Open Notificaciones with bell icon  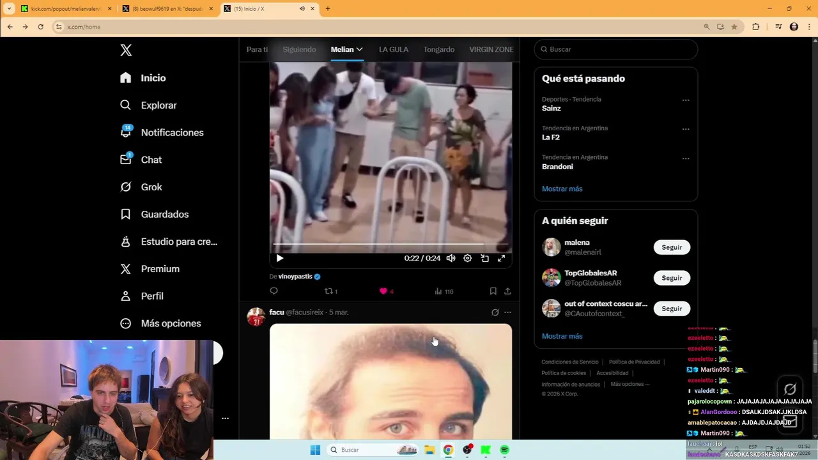(x=162, y=132)
